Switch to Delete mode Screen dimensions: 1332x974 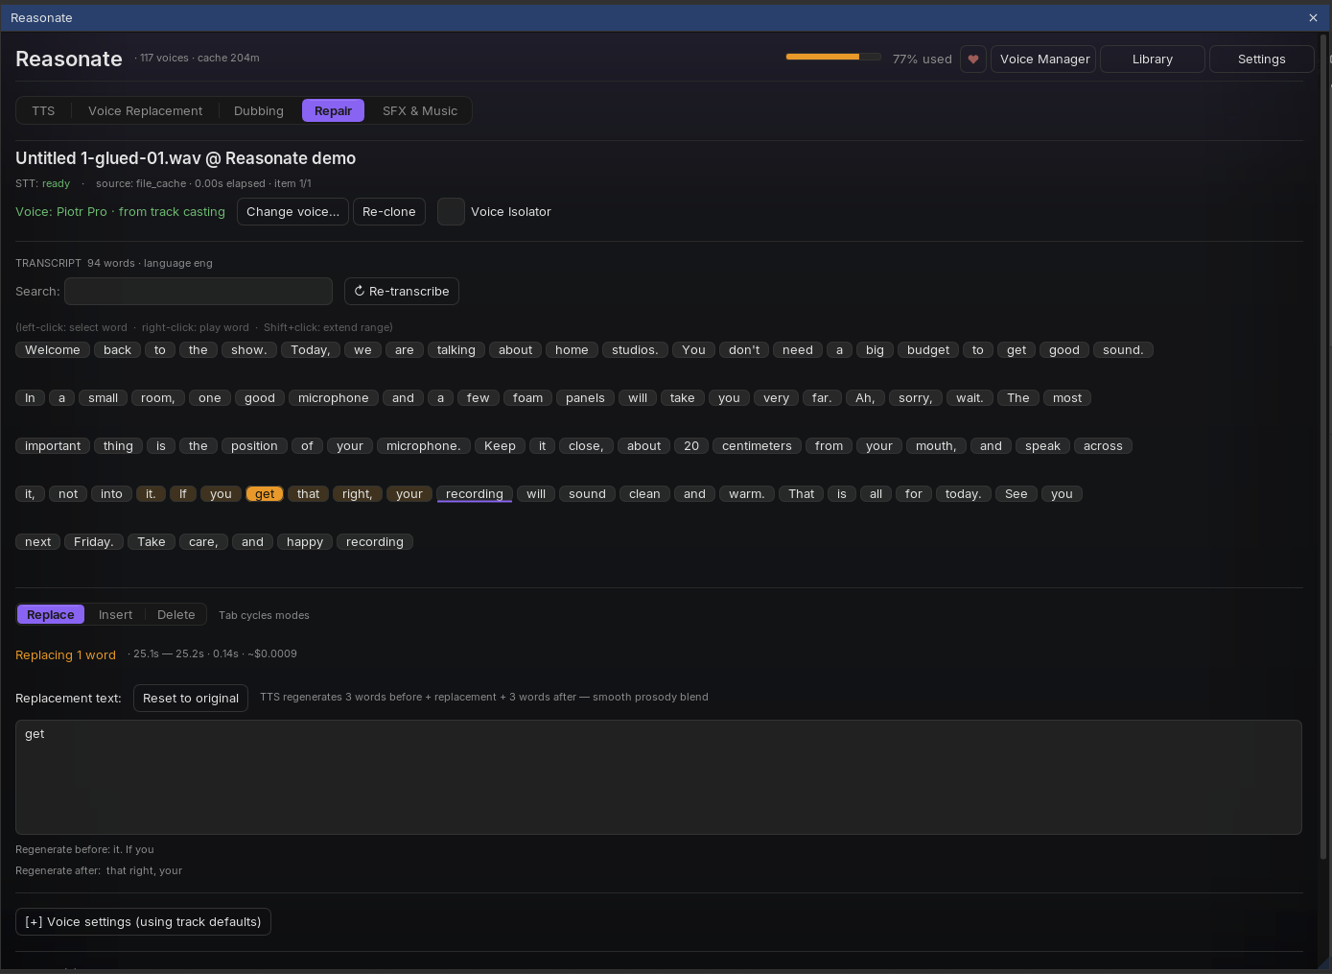click(x=176, y=614)
